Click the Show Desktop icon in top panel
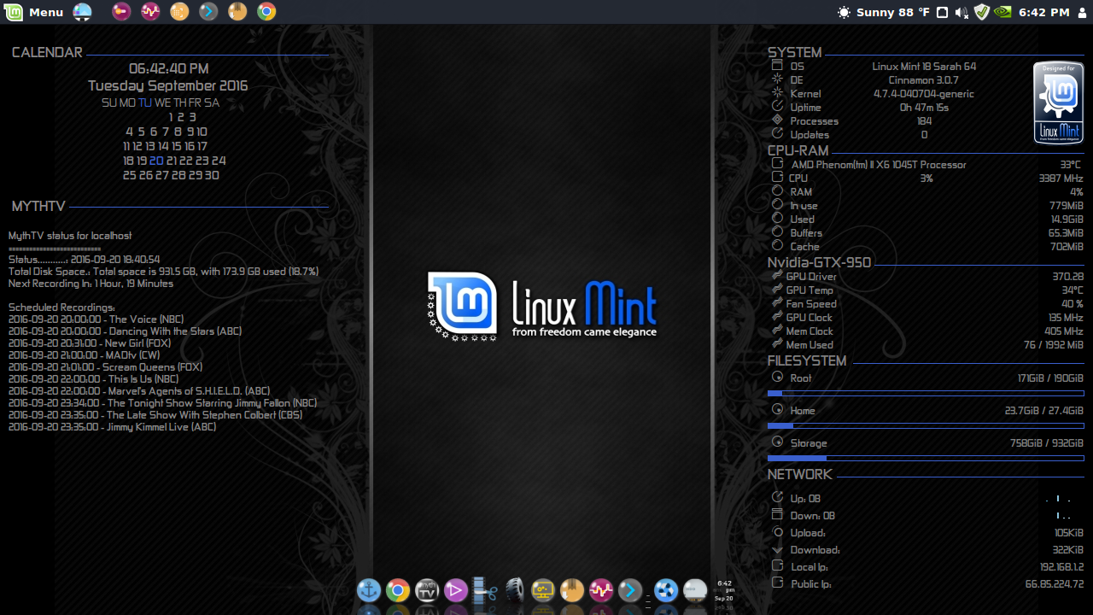This screenshot has height=615, width=1093. 83,12
